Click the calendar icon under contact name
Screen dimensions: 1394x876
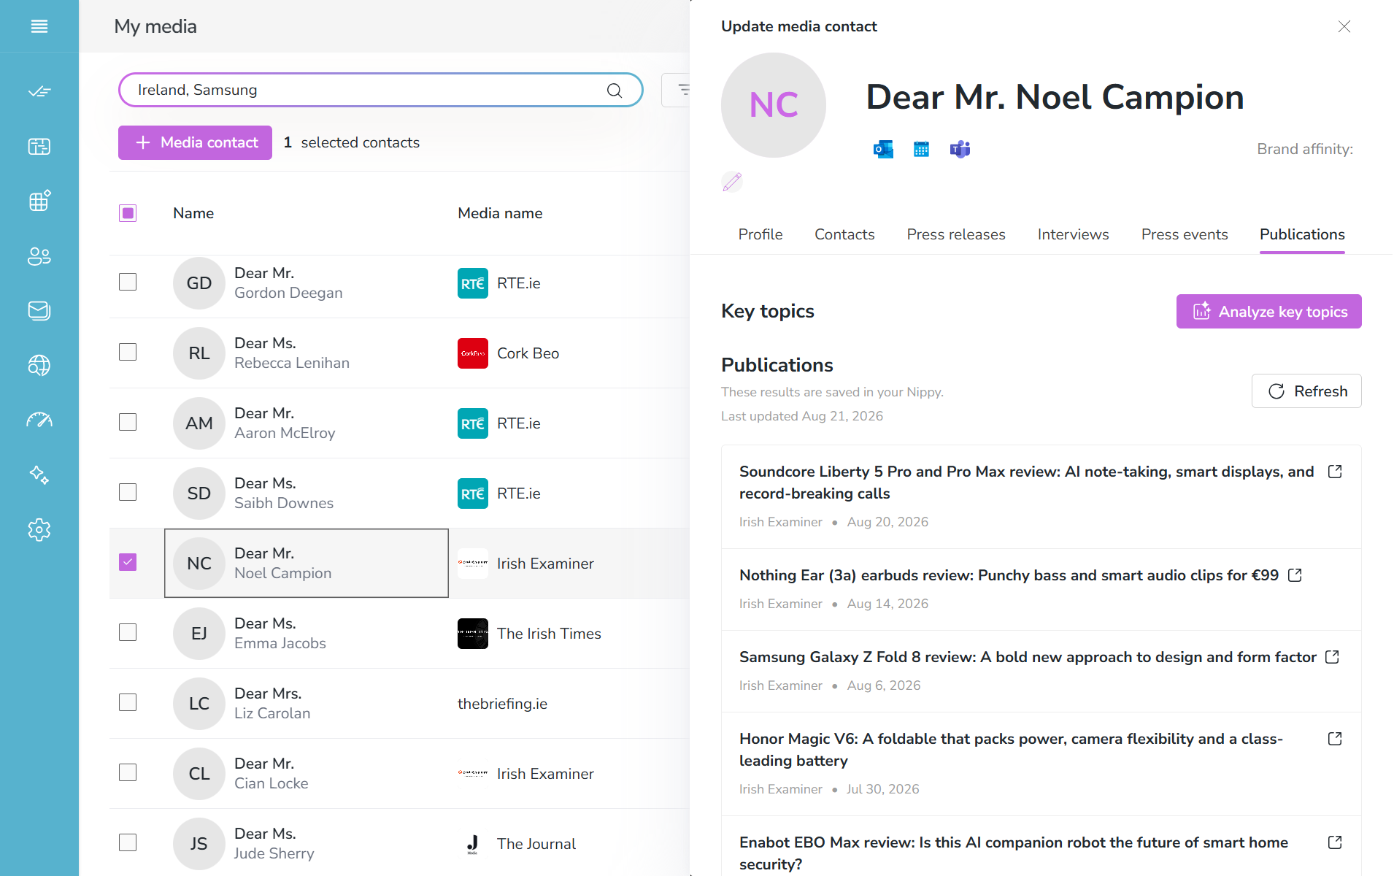tap(921, 150)
